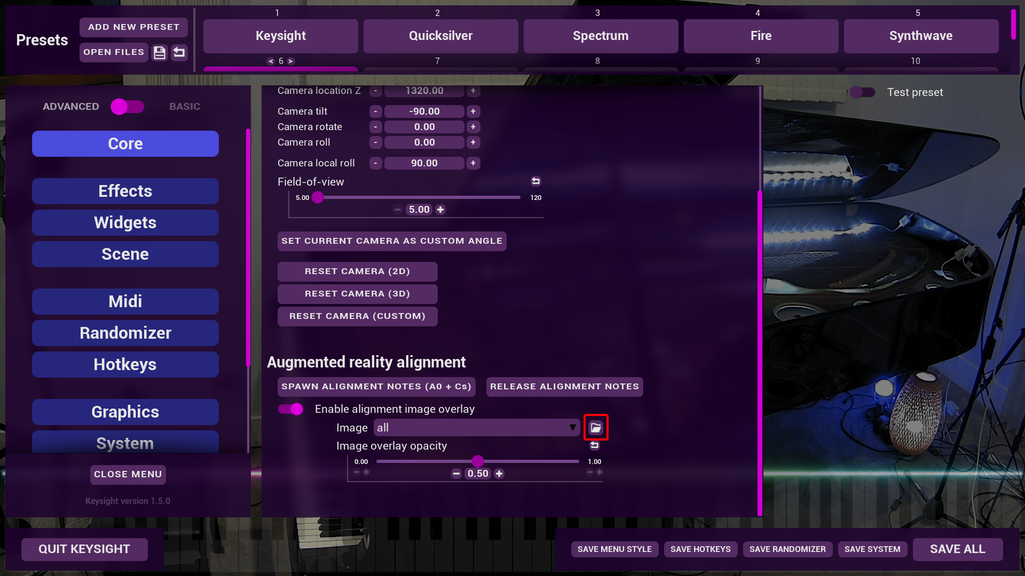
Task: Reset image overlay opacity to default
Action: click(x=594, y=445)
